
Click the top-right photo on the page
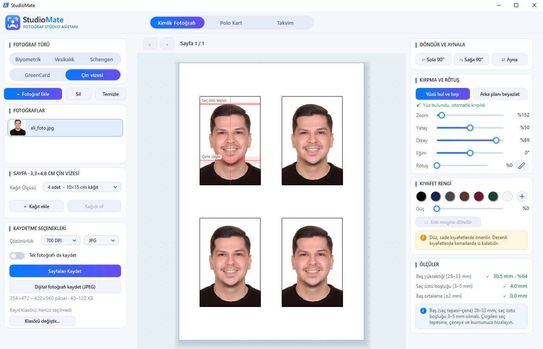(x=312, y=141)
